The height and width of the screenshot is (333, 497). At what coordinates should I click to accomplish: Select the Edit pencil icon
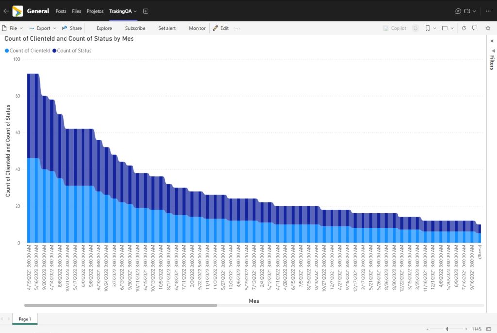pos(215,28)
